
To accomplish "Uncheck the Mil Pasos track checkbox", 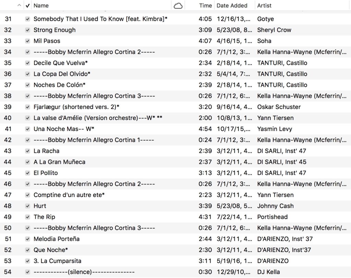I will click(x=28, y=41).
